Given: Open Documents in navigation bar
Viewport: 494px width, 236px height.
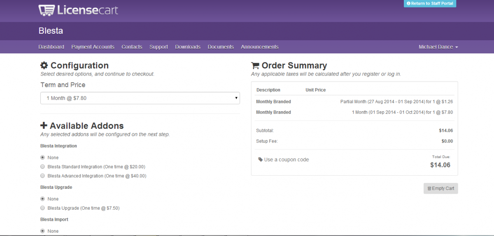Looking at the screenshot, I should point(221,47).
